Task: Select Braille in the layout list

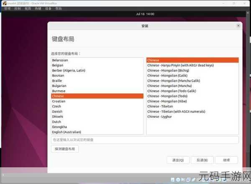Action: (x=97, y=81)
